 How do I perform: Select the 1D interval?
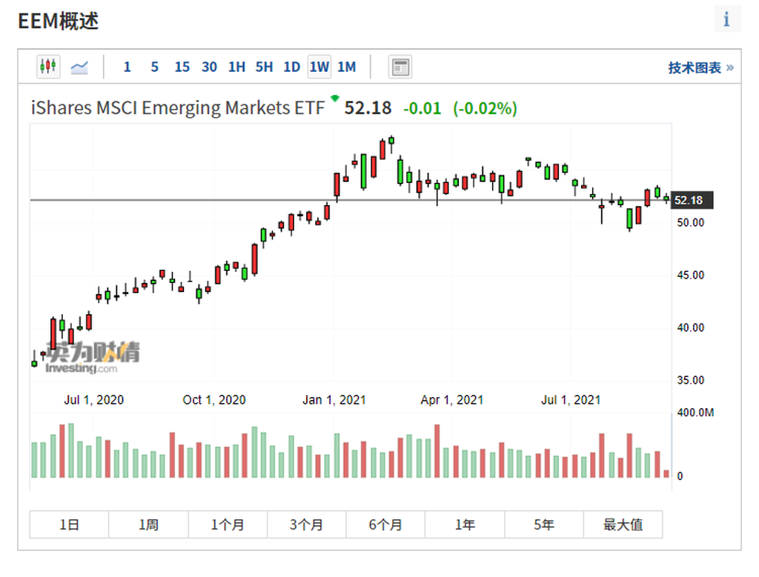[x=292, y=67]
